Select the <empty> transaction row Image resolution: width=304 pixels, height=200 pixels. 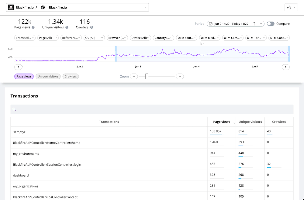coord(152,132)
